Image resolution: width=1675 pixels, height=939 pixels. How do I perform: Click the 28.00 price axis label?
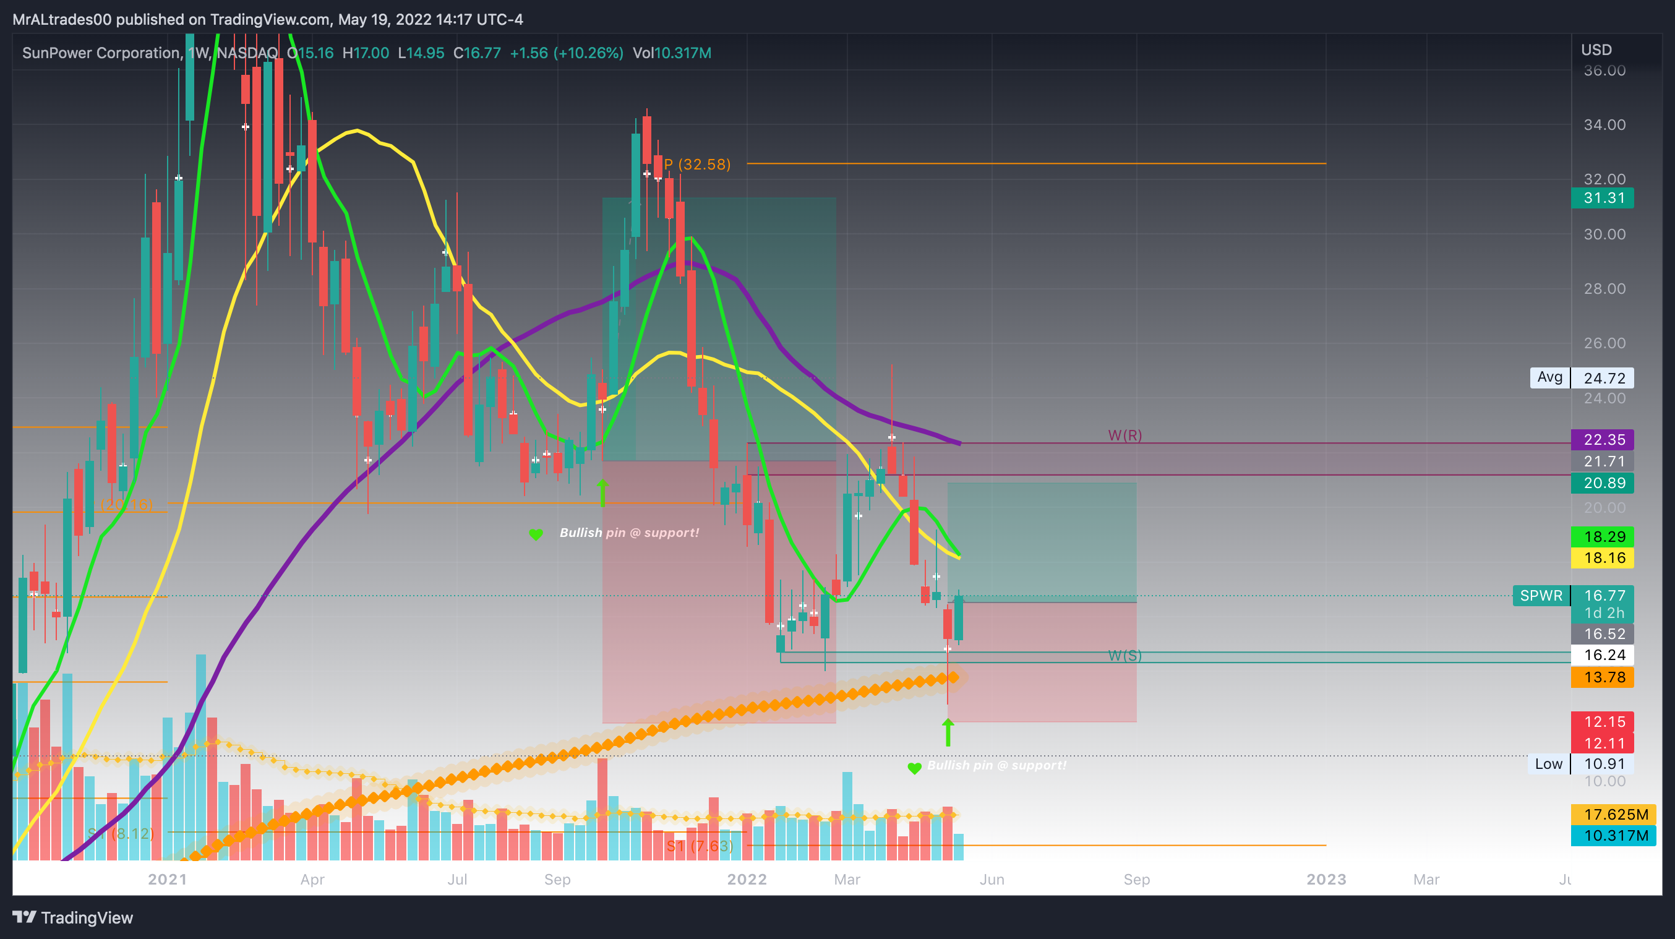(x=1604, y=288)
